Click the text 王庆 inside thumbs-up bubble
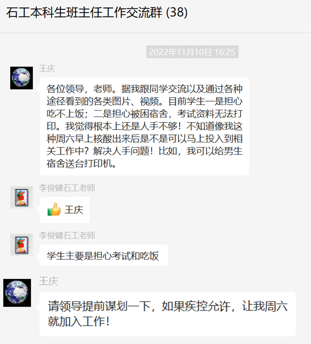Screen dimensions: 311x344 coord(74,210)
